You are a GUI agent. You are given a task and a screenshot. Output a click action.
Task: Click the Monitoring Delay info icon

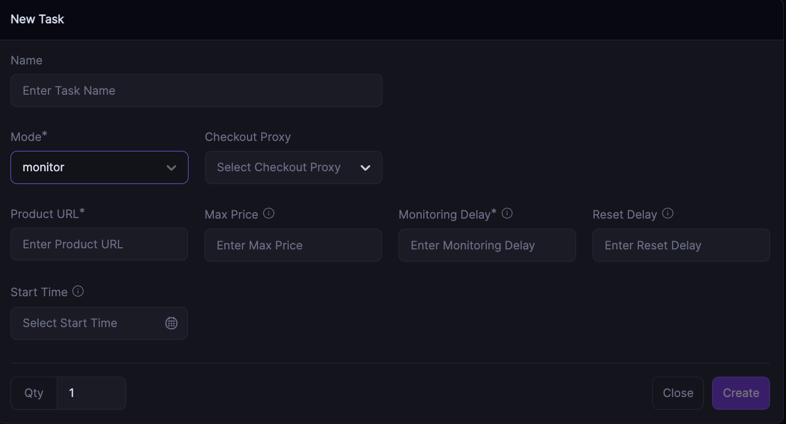[x=507, y=214]
